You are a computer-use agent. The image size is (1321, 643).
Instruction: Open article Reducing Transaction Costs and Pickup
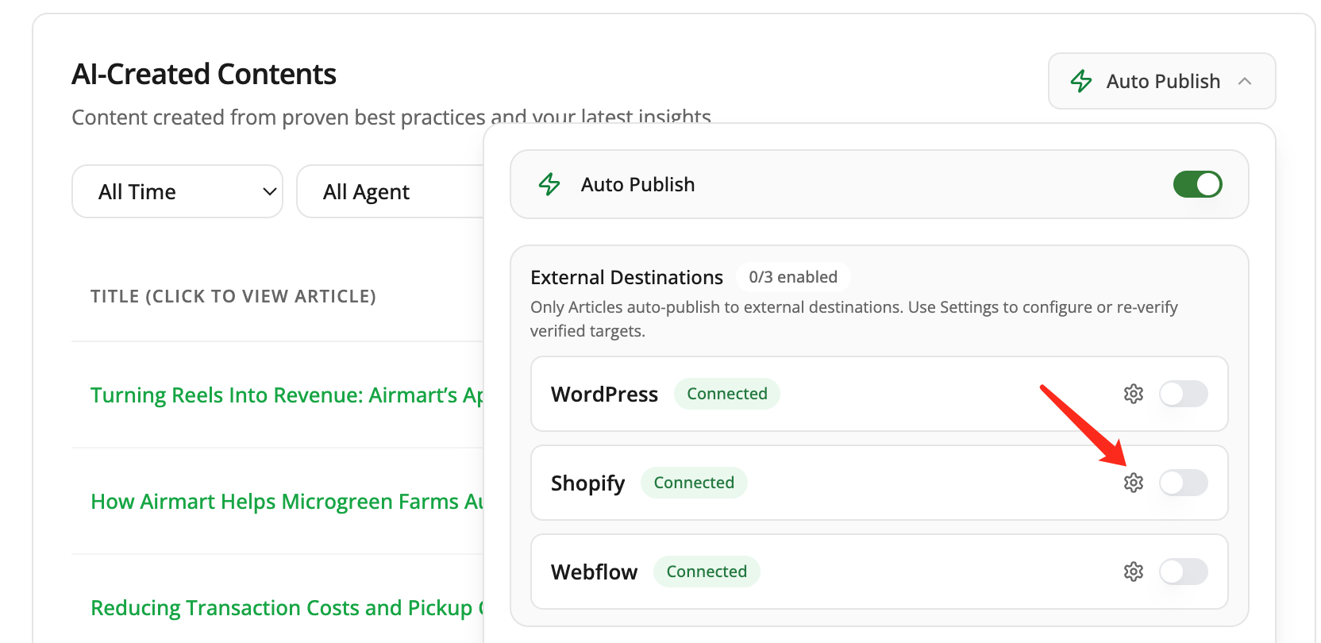point(287,607)
